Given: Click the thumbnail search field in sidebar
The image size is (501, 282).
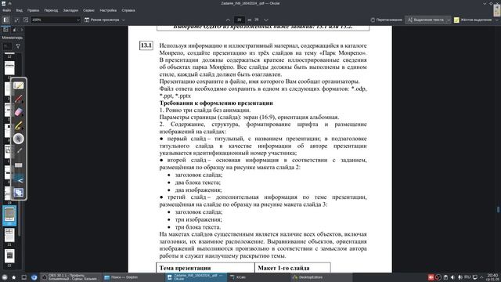Looking at the screenshot, I should tap(7, 46).
